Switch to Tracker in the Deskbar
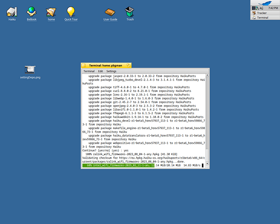This screenshot has height=224, width=280. tap(265, 13)
